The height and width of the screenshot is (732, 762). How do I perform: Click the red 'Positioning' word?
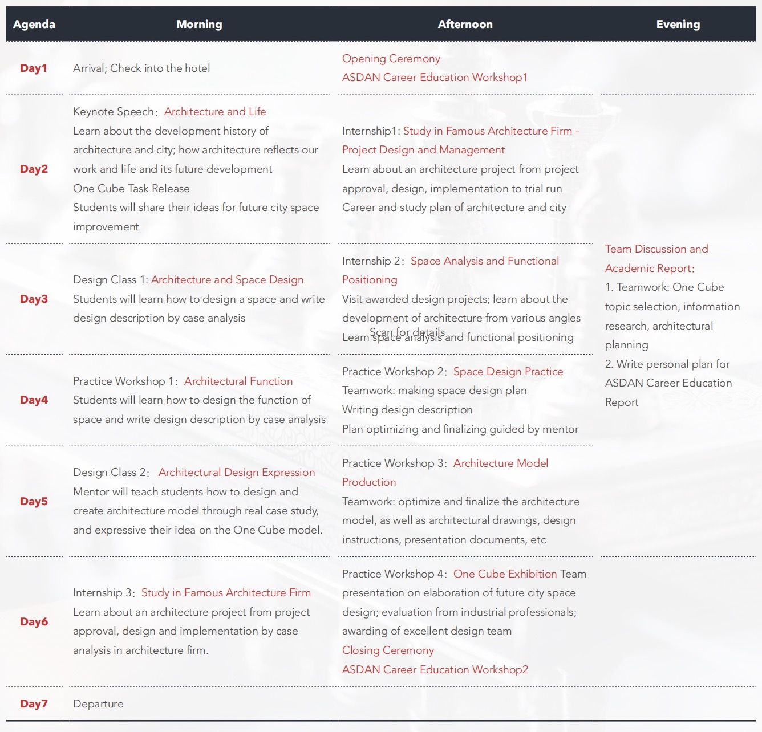click(x=370, y=280)
